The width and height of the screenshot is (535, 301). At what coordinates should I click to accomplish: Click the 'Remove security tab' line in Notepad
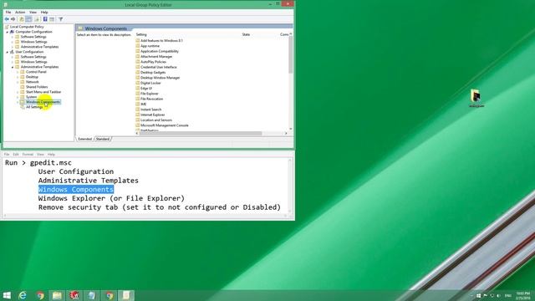[160, 207]
